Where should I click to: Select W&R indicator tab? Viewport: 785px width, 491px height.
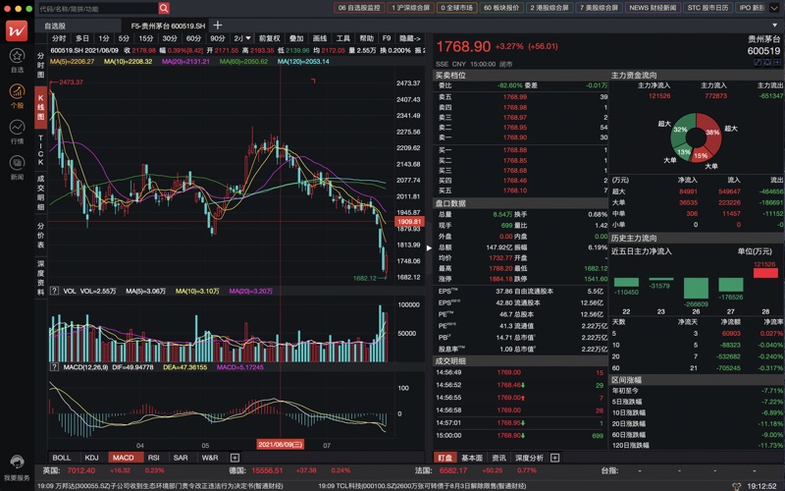tap(210, 458)
